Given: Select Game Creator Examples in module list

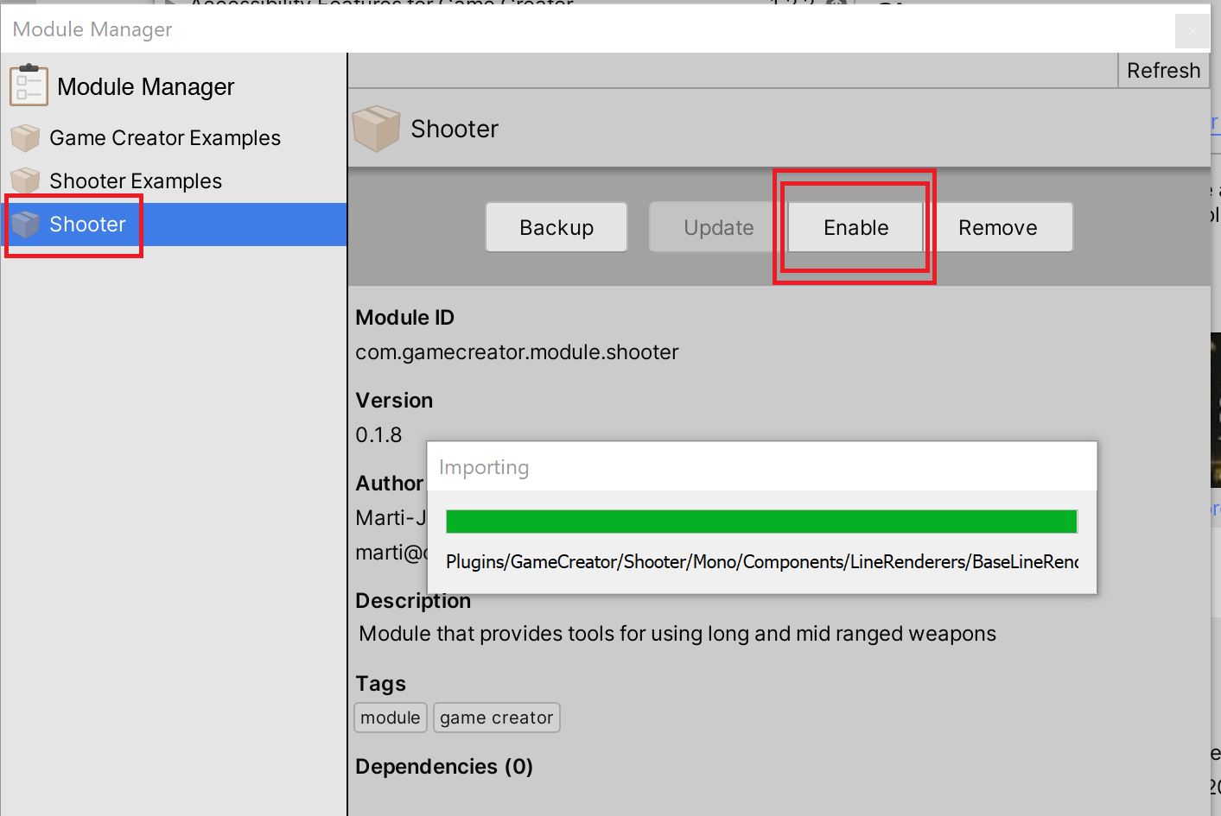Looking at the screenshot, I should 174,138.
